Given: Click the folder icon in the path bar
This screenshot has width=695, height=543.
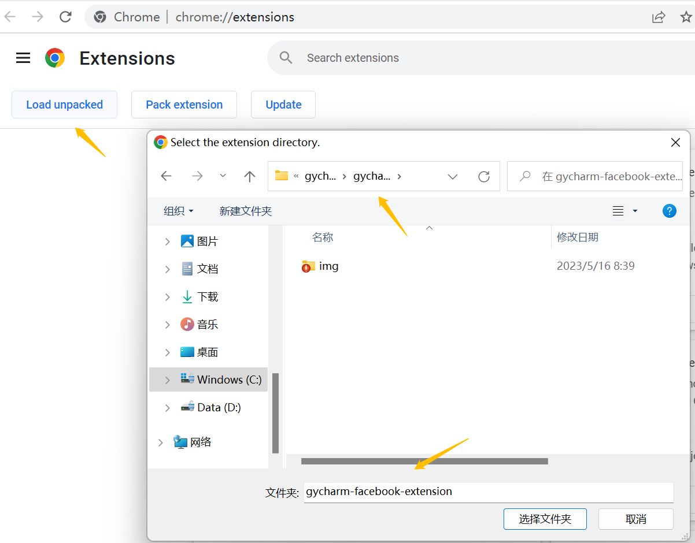Looking at the screenshot, I should (x=282, y=176).
